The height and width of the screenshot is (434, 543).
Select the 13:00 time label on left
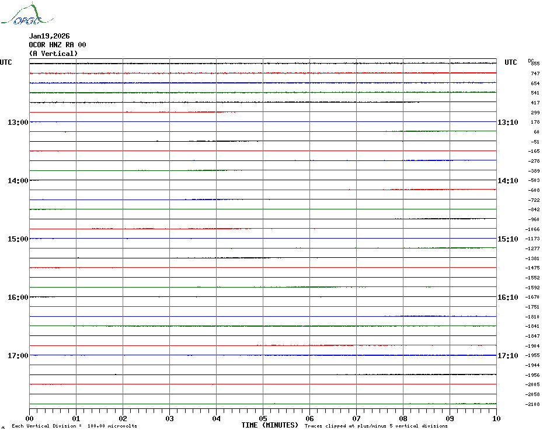18,122
